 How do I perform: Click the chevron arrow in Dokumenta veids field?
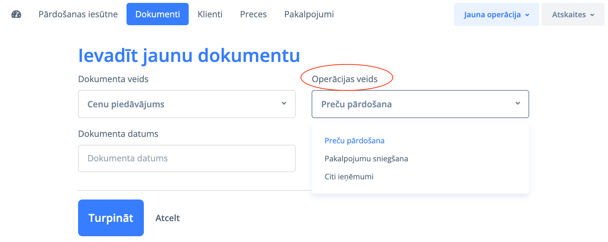point(284,104)
